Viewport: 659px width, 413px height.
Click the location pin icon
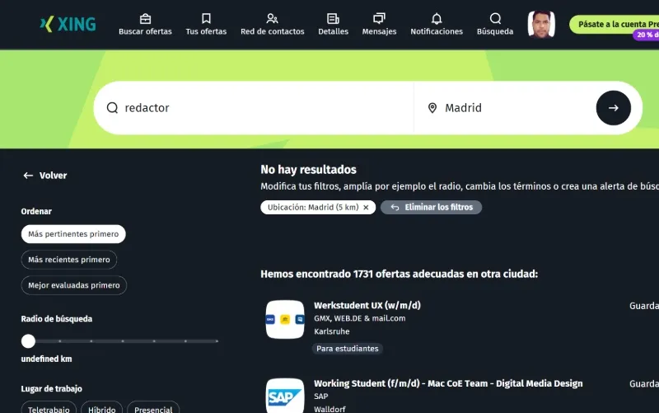coord(432,108)
